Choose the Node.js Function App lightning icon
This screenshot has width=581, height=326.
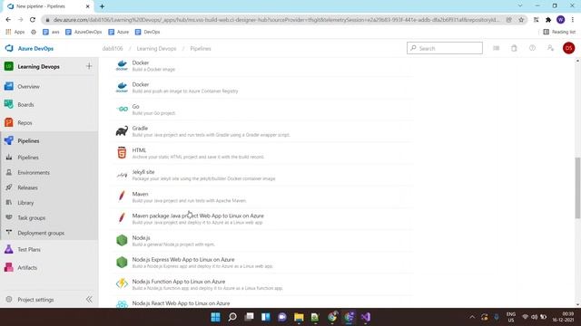(122, 283)
